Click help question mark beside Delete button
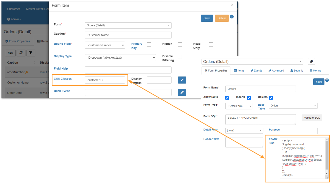 click(x=232, y=17)
